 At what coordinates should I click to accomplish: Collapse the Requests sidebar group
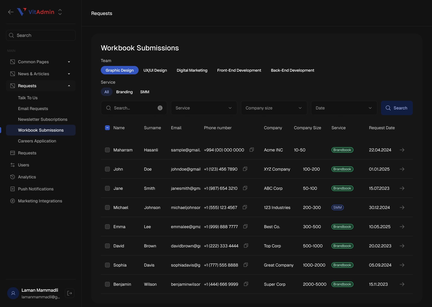click(x=41, y=86)
